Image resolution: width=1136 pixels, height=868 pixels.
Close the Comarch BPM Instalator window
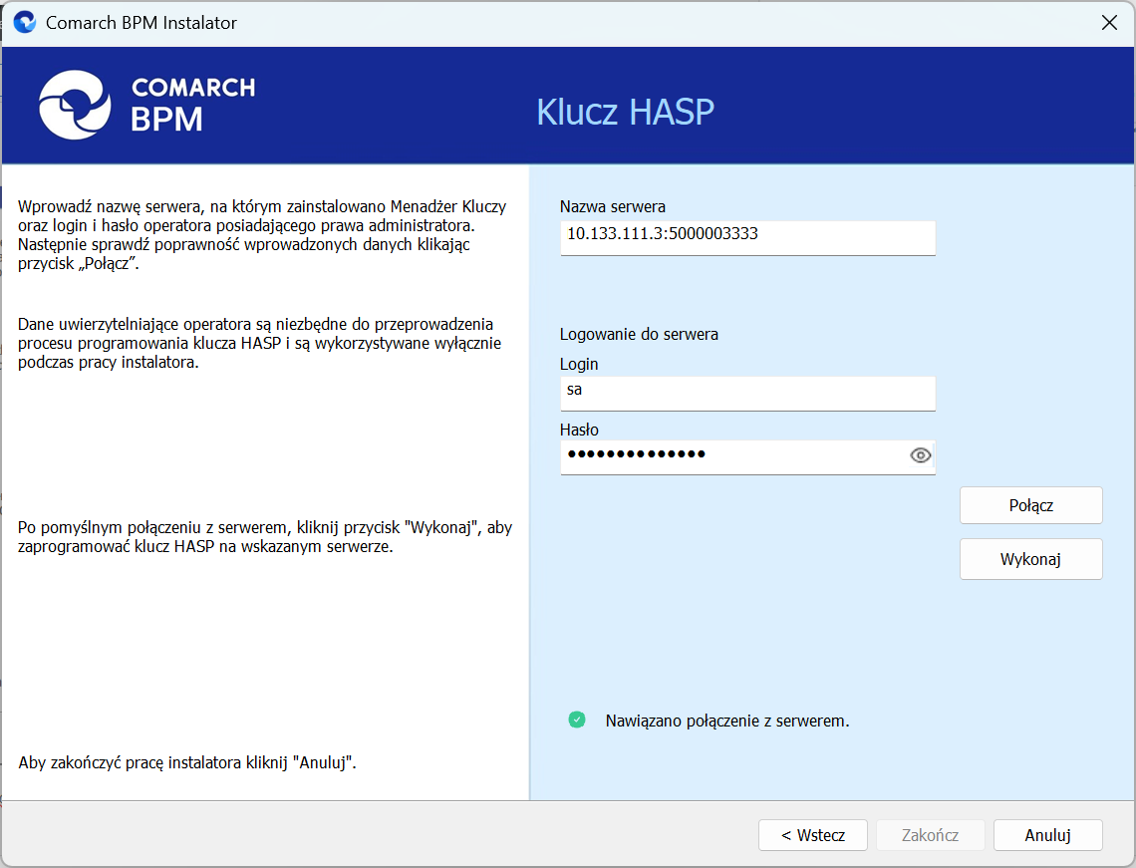click(x=1109, y=23)
